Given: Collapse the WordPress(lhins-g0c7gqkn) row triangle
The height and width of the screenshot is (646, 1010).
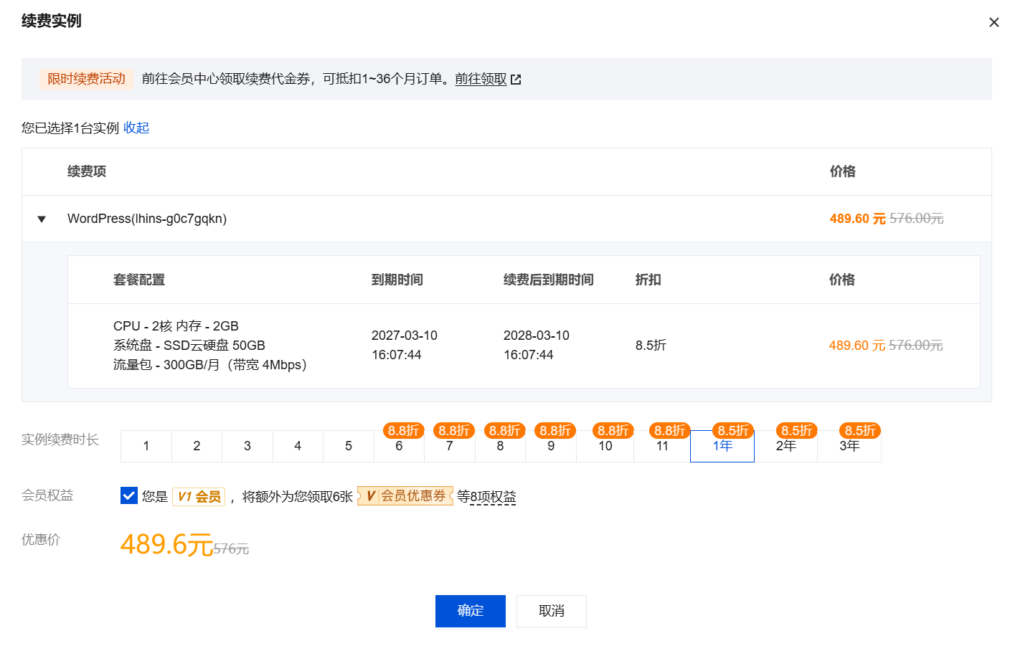Looking at the screenshot, I should point(42,219).
